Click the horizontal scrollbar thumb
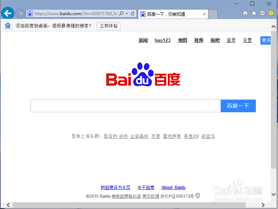Screen dimensions: 278x209 click(x=129, y=205)
